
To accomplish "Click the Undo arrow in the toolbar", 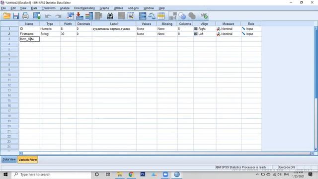I will [x=48, y=16].
